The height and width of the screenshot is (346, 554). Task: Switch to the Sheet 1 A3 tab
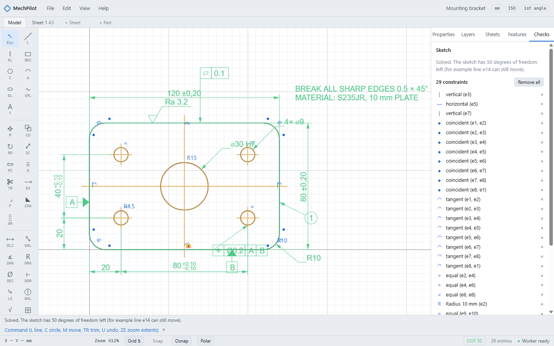[x=43, y=23]
